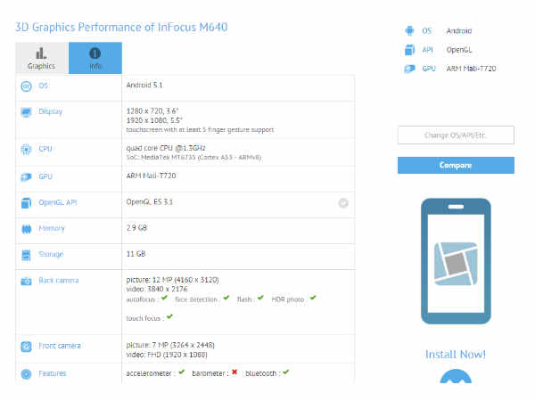This screenshot has height=401, width=535.
Task: Click the touch focus check mark
Action: 169,316
